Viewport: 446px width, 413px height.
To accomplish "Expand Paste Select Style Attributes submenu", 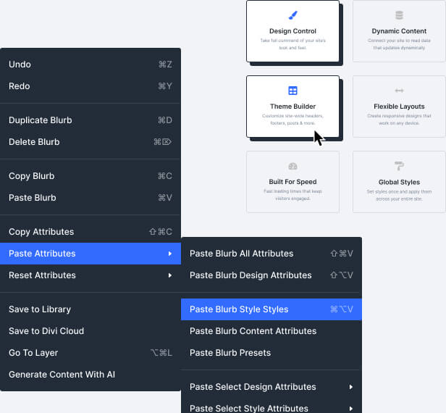I will pyautogui.click(x=350, y=409).
